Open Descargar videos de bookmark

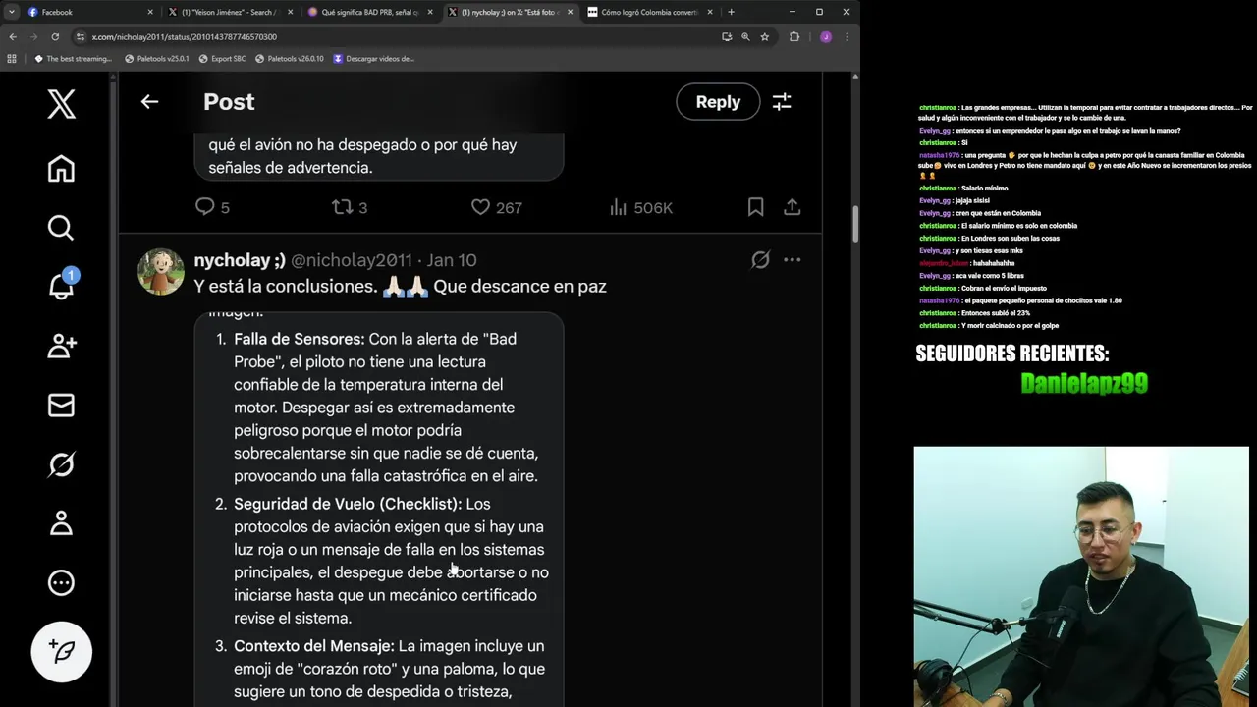(374, 58)
